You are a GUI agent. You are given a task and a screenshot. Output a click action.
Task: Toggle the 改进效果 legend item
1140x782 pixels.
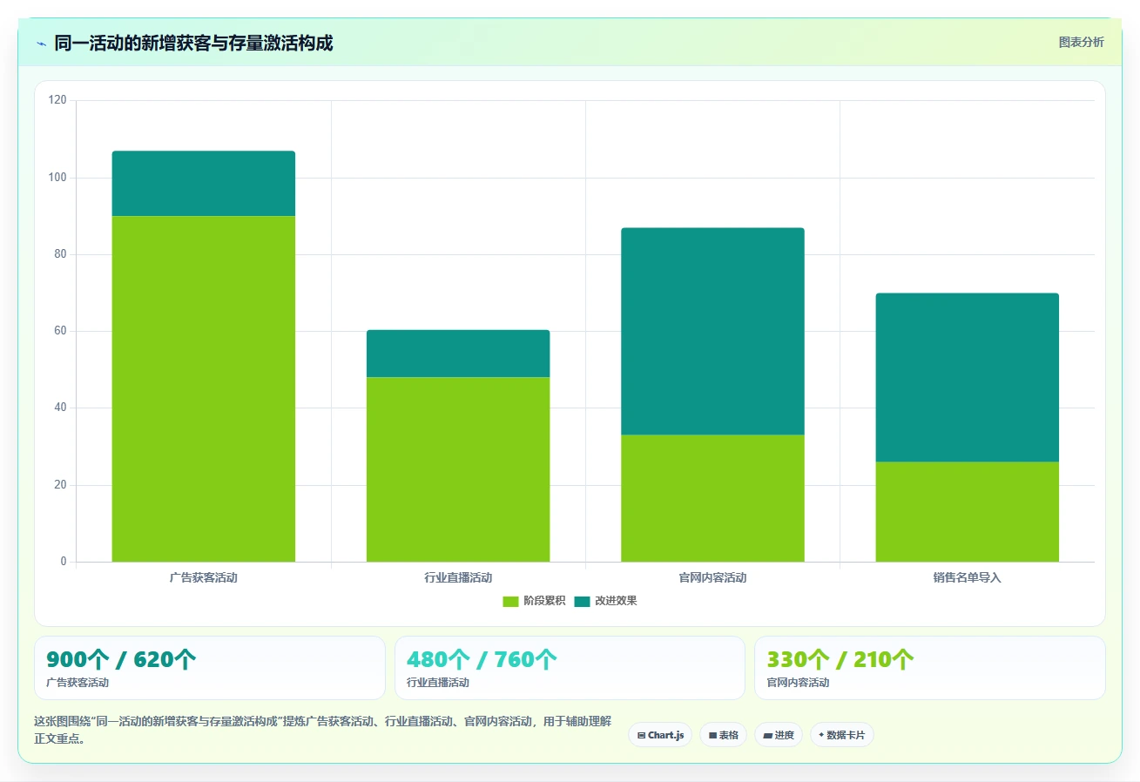pos(605,602)
